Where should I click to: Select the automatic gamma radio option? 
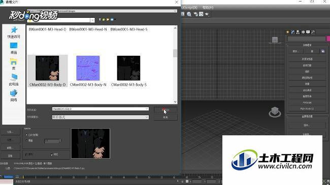coord(26,135)
